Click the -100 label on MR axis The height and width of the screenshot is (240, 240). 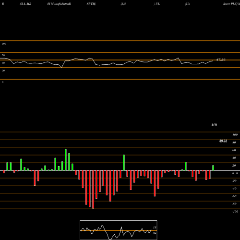coord(235,212)
